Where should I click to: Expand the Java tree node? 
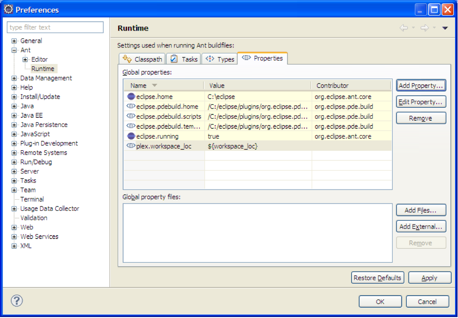(x=14, y=106)
